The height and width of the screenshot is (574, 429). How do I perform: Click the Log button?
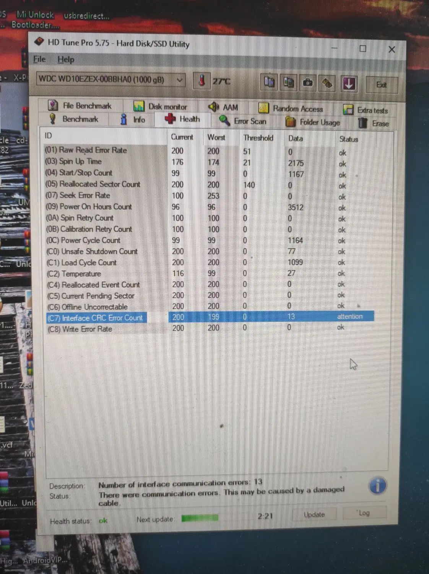coord(364,513)
